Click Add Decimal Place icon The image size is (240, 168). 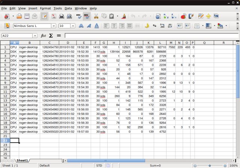(162, 26)
